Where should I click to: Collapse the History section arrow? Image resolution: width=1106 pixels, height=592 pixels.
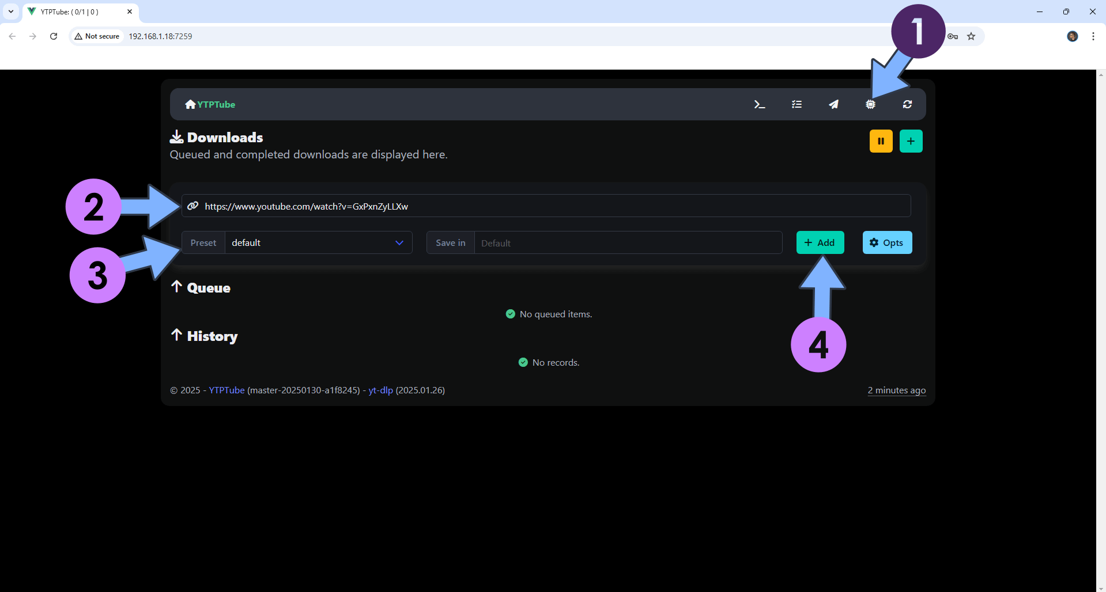coord(176,335)
